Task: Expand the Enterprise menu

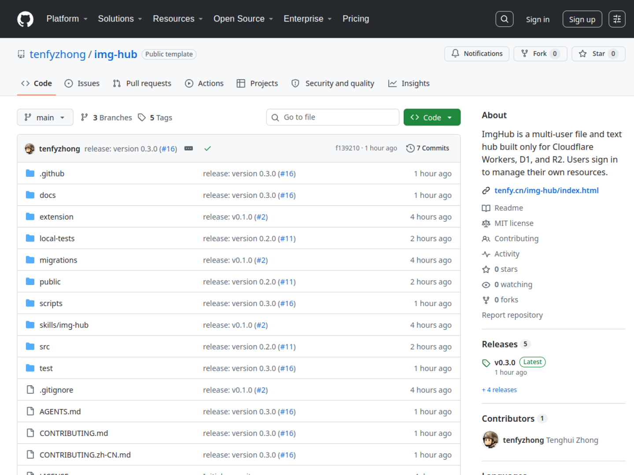Action: (x=308, y=19)
